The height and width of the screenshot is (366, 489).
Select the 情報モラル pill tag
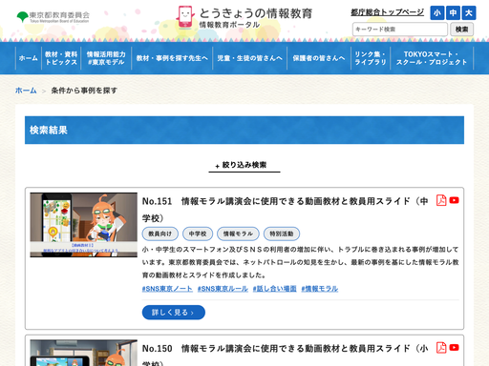(x=238, y=234)
